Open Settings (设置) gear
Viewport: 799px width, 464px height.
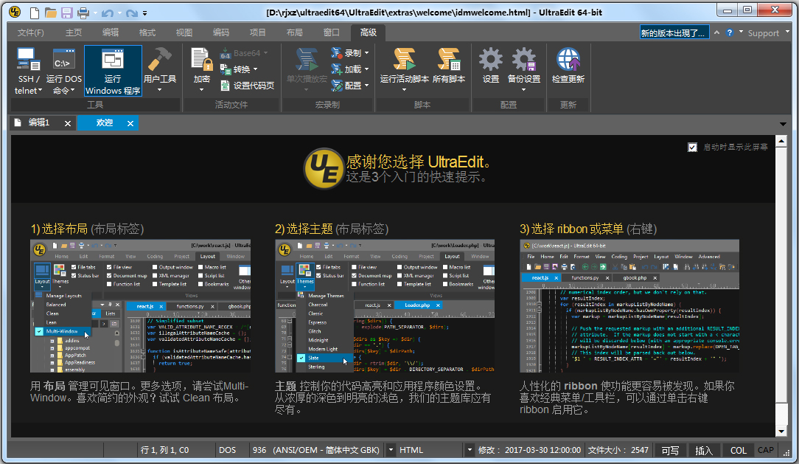click(491, 66)
